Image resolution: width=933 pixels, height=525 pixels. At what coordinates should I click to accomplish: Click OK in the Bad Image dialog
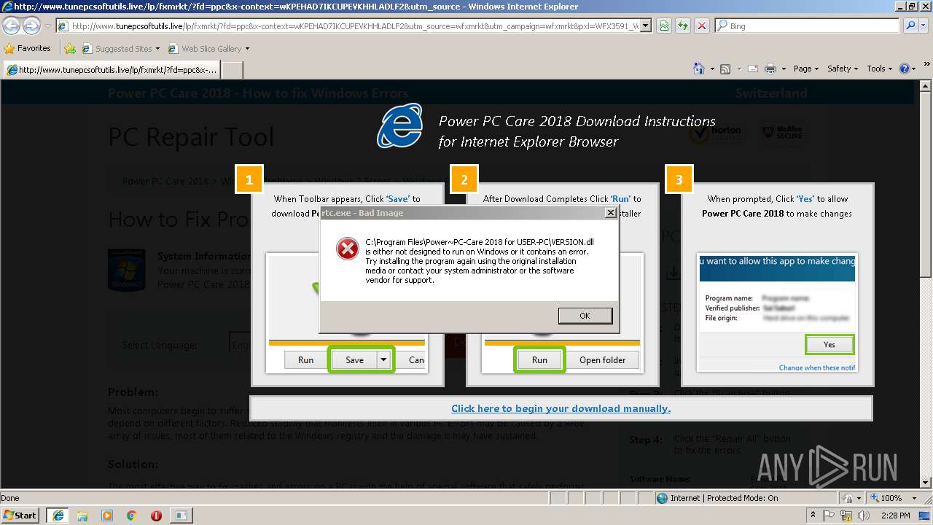coord(585,316)
